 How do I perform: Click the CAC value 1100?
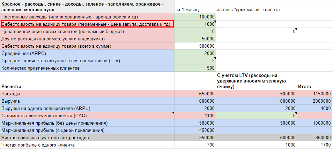[x=195, y=116]
